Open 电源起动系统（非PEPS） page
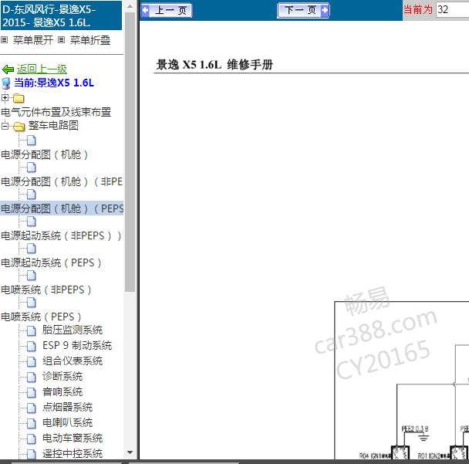The height and width of the screenshot is (464, 469). click(x=61, y=236)
